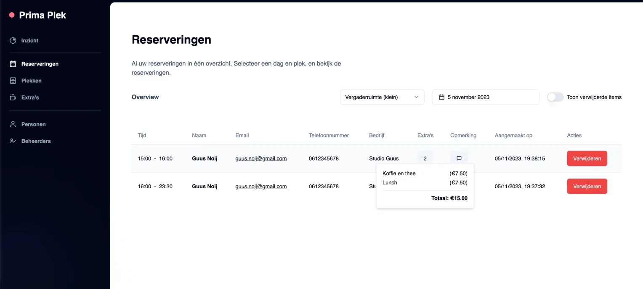
Task: Click Verwijderen for the 15:00 - 16:00 reservation
Action: pos(587,158)
